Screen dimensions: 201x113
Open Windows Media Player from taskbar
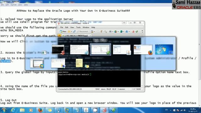pos(31,110)
